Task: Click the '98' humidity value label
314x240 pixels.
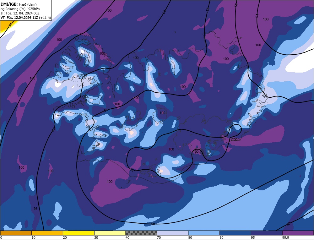Action: coord(35,209)
